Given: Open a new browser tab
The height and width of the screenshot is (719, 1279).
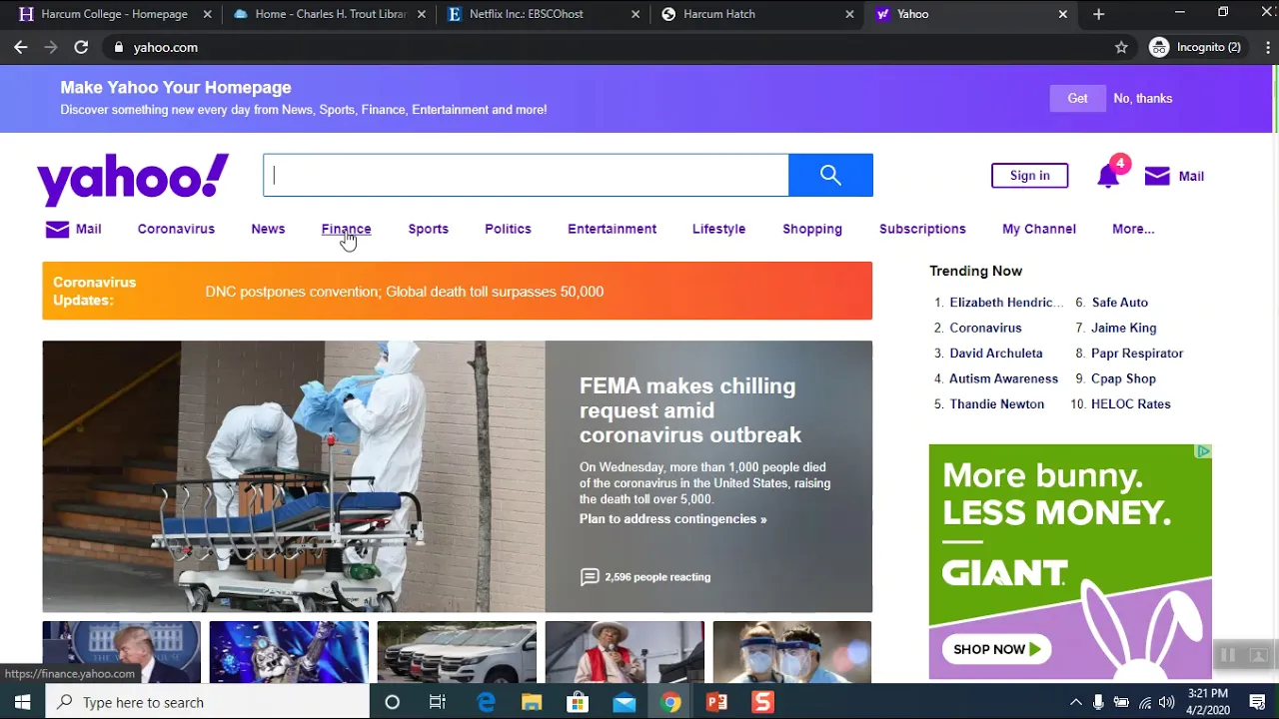Looking at the screenshot, I should coord(1098,14).
